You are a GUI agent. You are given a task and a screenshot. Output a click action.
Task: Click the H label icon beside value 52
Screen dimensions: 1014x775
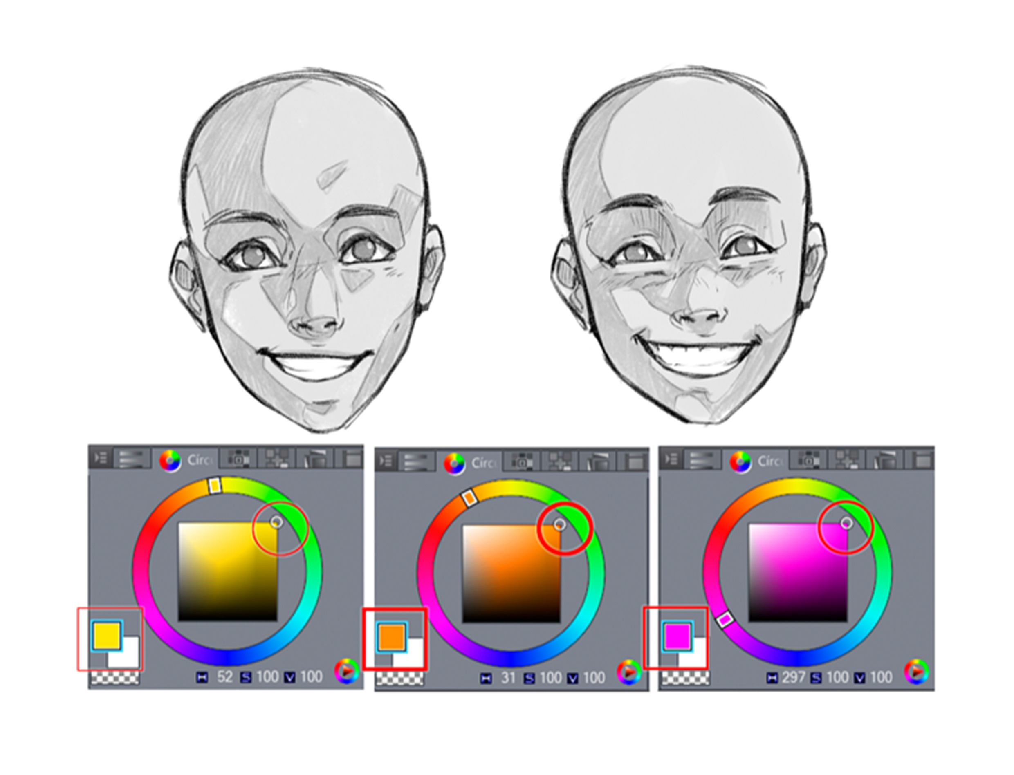pos(202,677)
